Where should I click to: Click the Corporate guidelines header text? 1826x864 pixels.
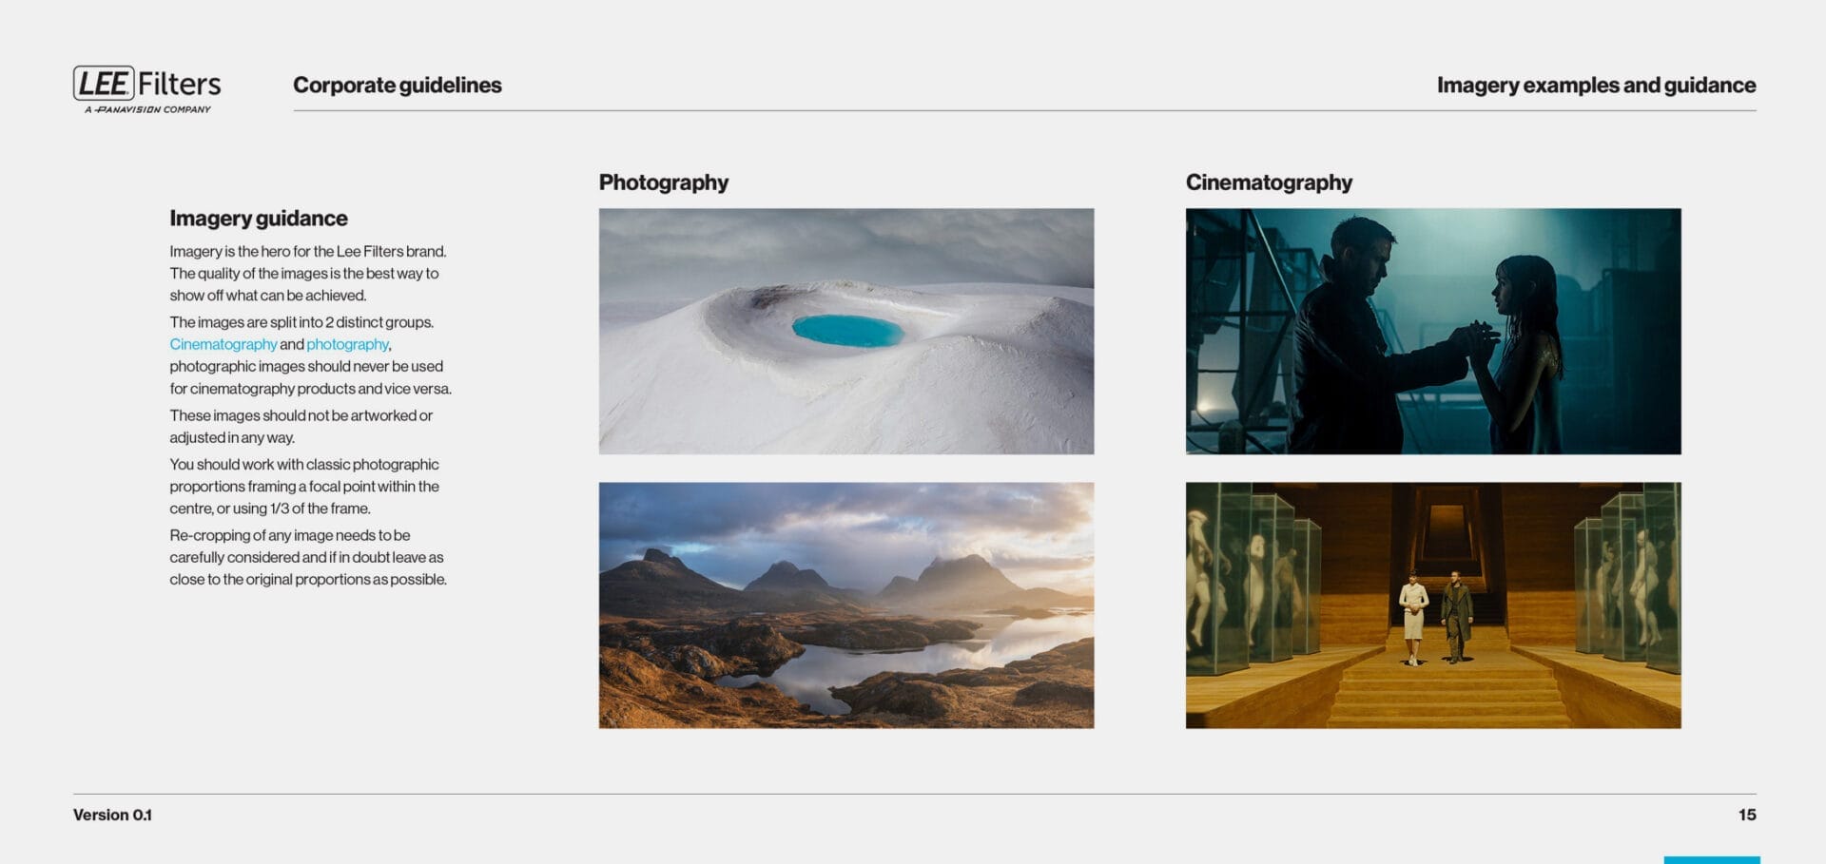[x=398, y=86]
